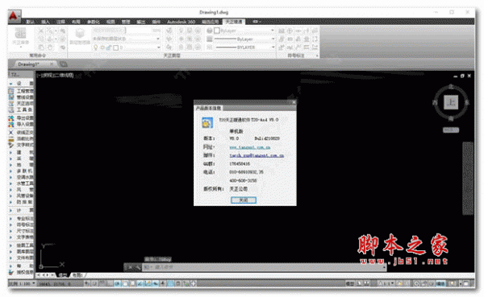Viewport: 484px width, 297px height.
Task: Open the email link in version dialog
Action: point(257,155)
